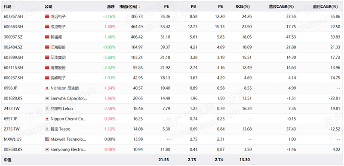This screenshot has width=344, height=166.
Task: Select the 公司 column header
Action: [48, 6]
